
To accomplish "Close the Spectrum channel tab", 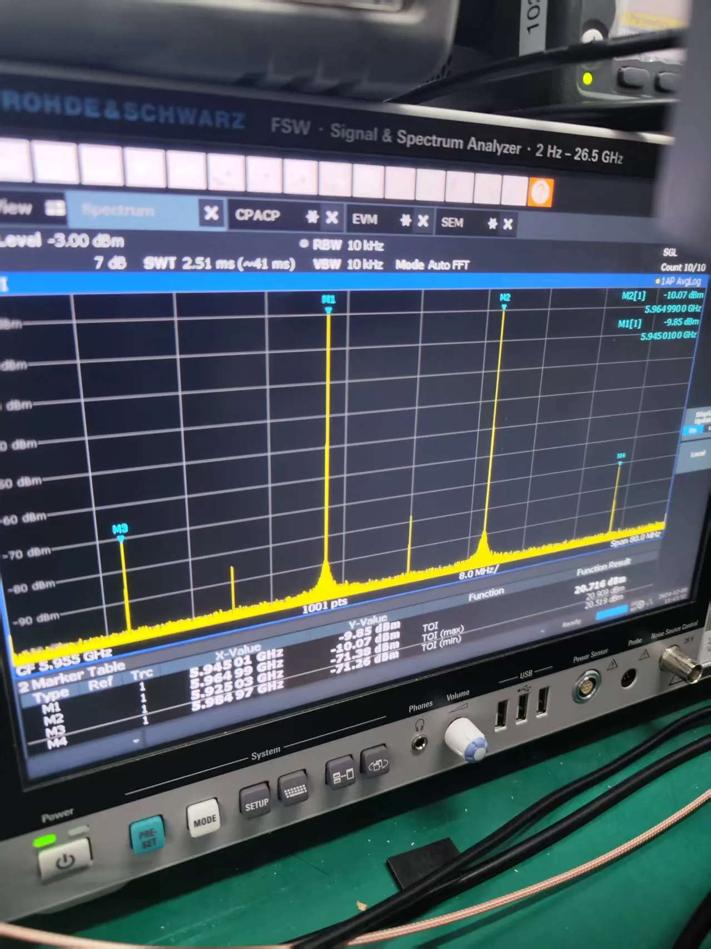I will point(211,213).
